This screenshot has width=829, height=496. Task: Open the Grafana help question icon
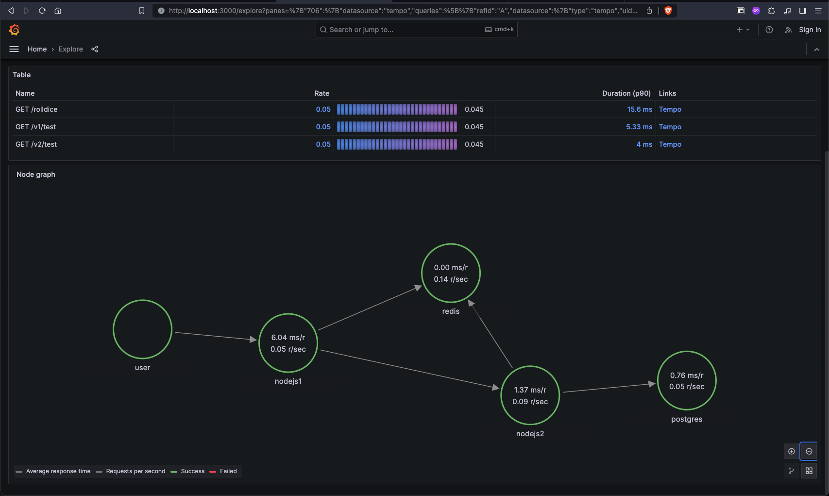click(x=769, y=30)
